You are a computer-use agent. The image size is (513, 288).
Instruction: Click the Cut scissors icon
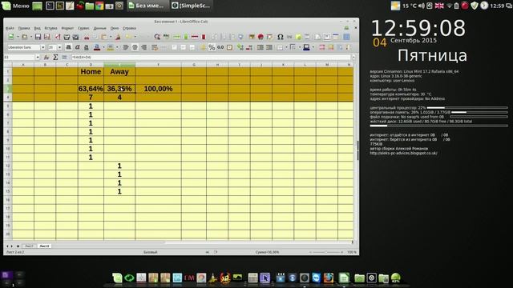pyautogui.click(x=87, y=37)
